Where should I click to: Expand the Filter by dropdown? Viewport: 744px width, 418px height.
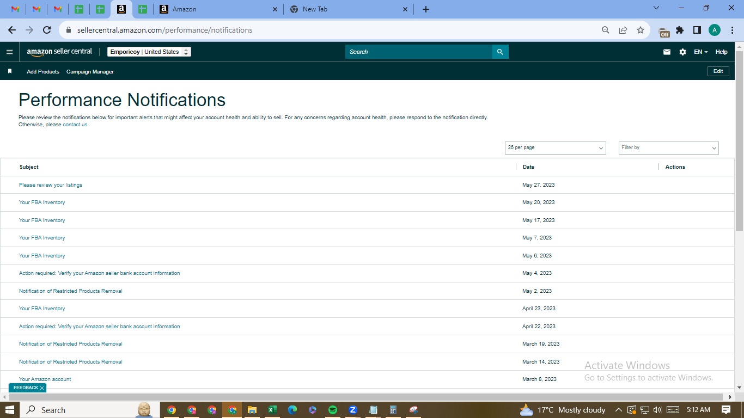(x=669, y=147)
